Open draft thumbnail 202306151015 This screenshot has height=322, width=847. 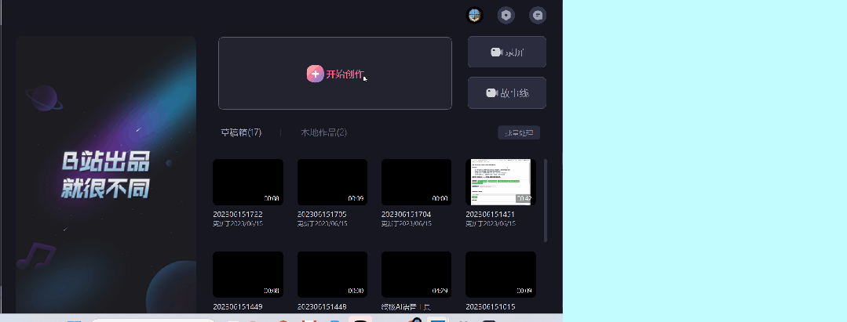[x=501, y=274]
